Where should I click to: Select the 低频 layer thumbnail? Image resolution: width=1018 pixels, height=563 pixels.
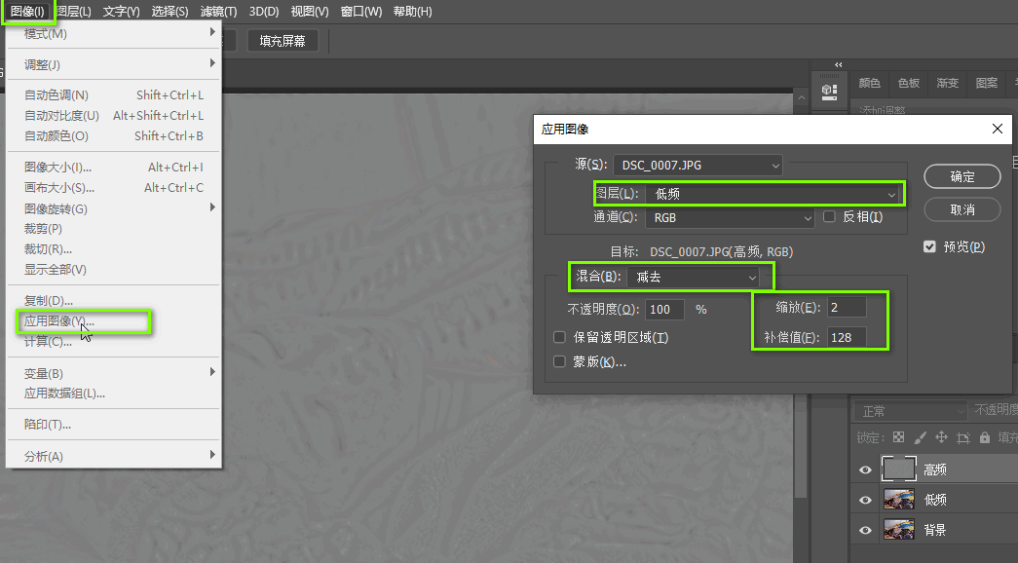click(x=899, y=499)
